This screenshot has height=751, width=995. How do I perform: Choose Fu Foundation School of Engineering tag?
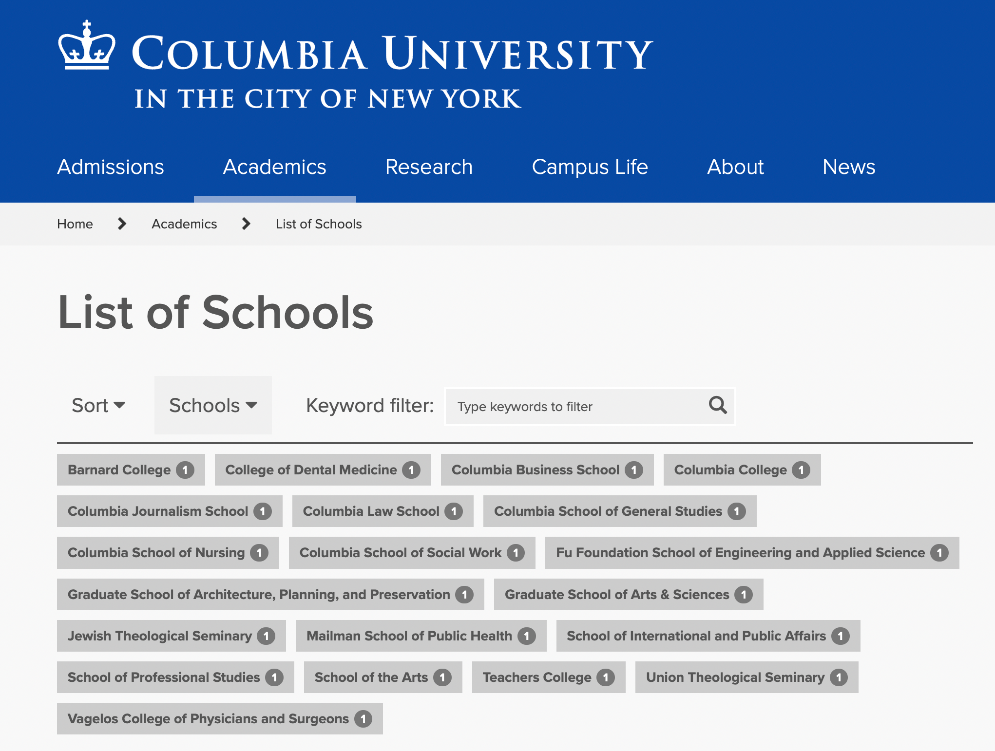pyautogui.click(x=752, y=553)
